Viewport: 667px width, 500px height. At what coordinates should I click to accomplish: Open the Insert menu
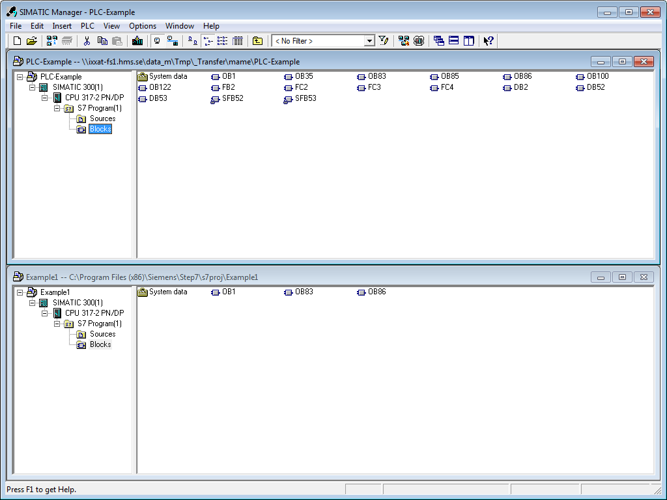tap(62, 26)
